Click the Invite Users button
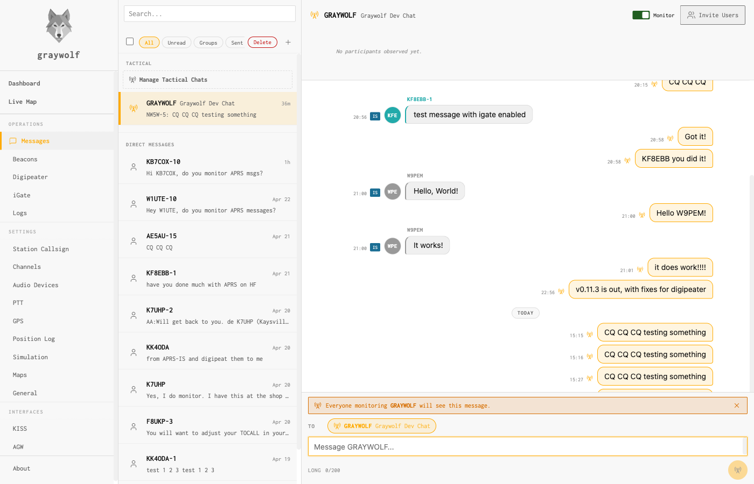The height and width of the screenshot is (484, 754). (713, 15)
